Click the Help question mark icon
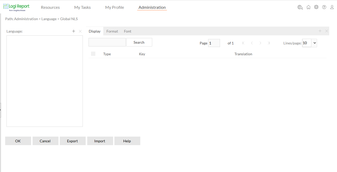This screenshot has width=337, height=172. (324, 7)
